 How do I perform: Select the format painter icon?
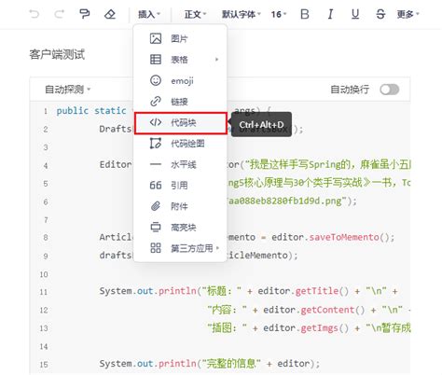[x=84, y=14]
